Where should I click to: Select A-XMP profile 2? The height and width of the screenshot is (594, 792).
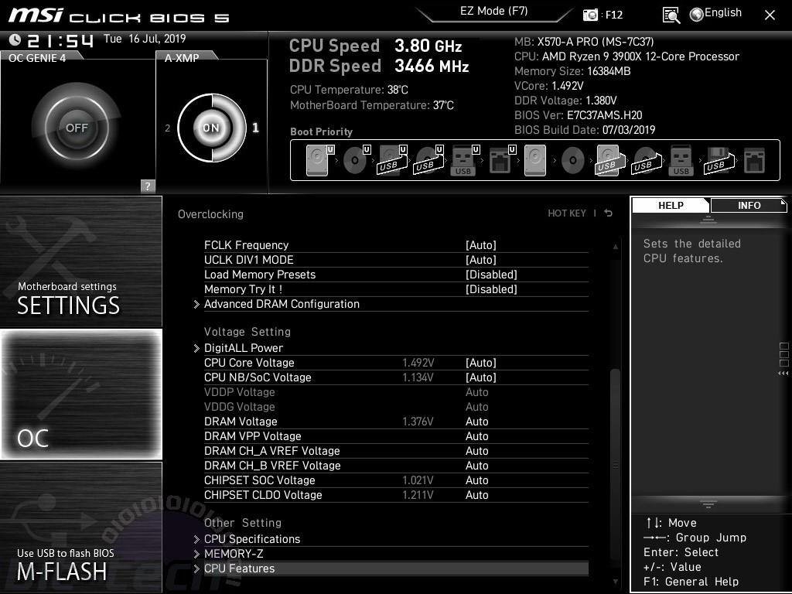click(x=167, y=128)
